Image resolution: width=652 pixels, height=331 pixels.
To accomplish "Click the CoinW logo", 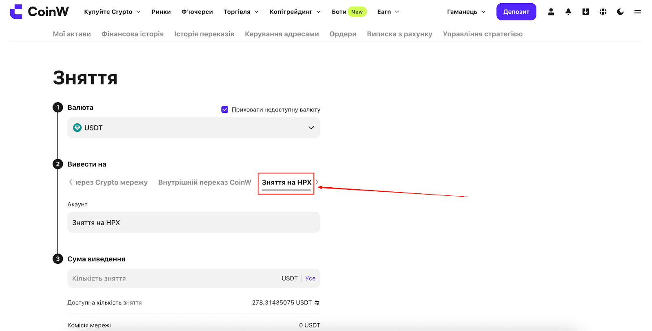I will coord(39,12).
